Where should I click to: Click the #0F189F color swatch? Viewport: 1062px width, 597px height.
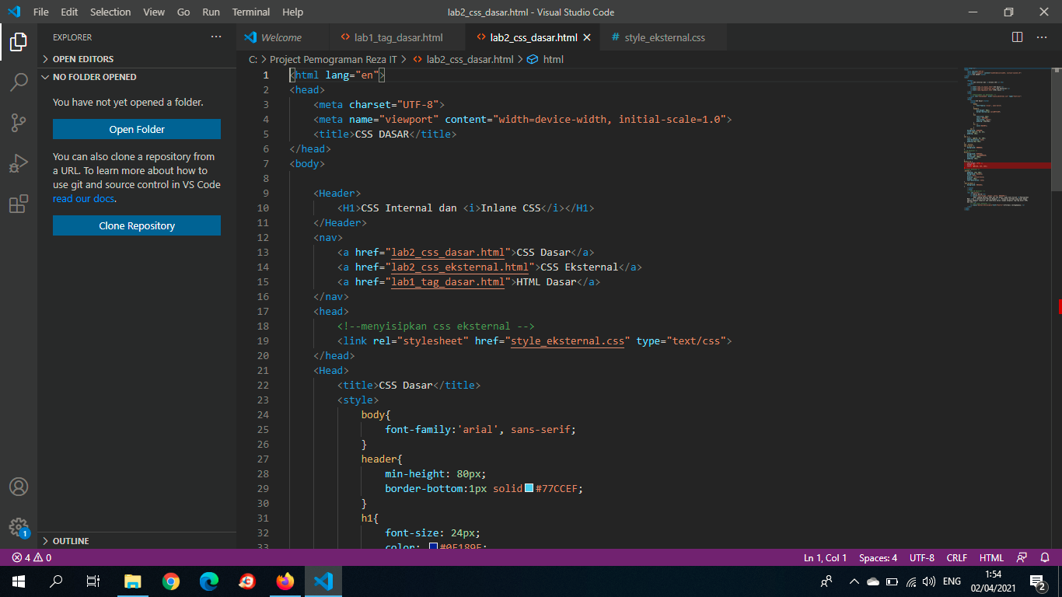[434, 546]
